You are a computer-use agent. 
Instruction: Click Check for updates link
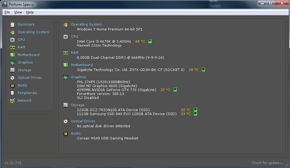[x=268, y=163]
